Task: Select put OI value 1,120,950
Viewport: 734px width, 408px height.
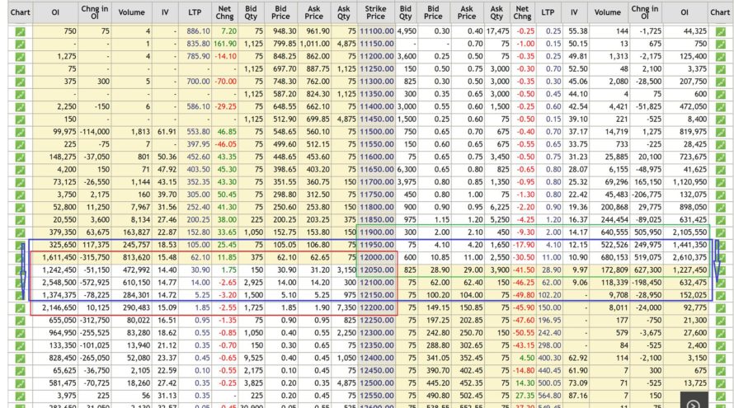Action: 688,182
